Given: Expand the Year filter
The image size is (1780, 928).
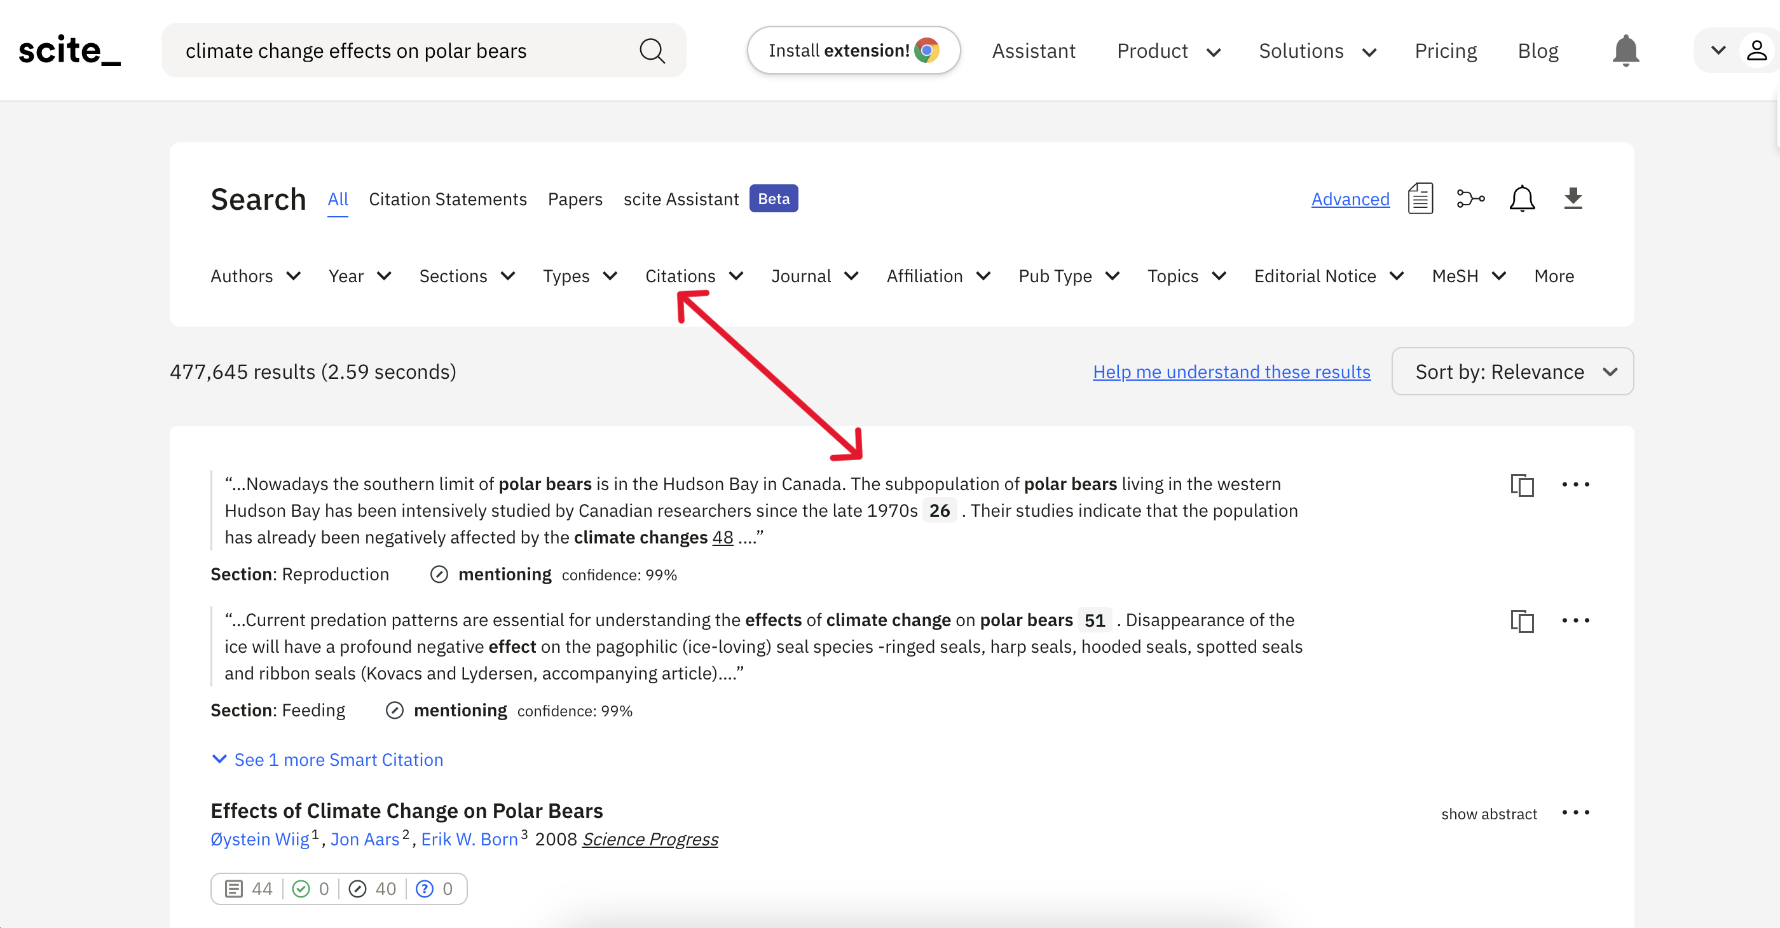Looking at the screenshot, I should click(x=360, y=276).
